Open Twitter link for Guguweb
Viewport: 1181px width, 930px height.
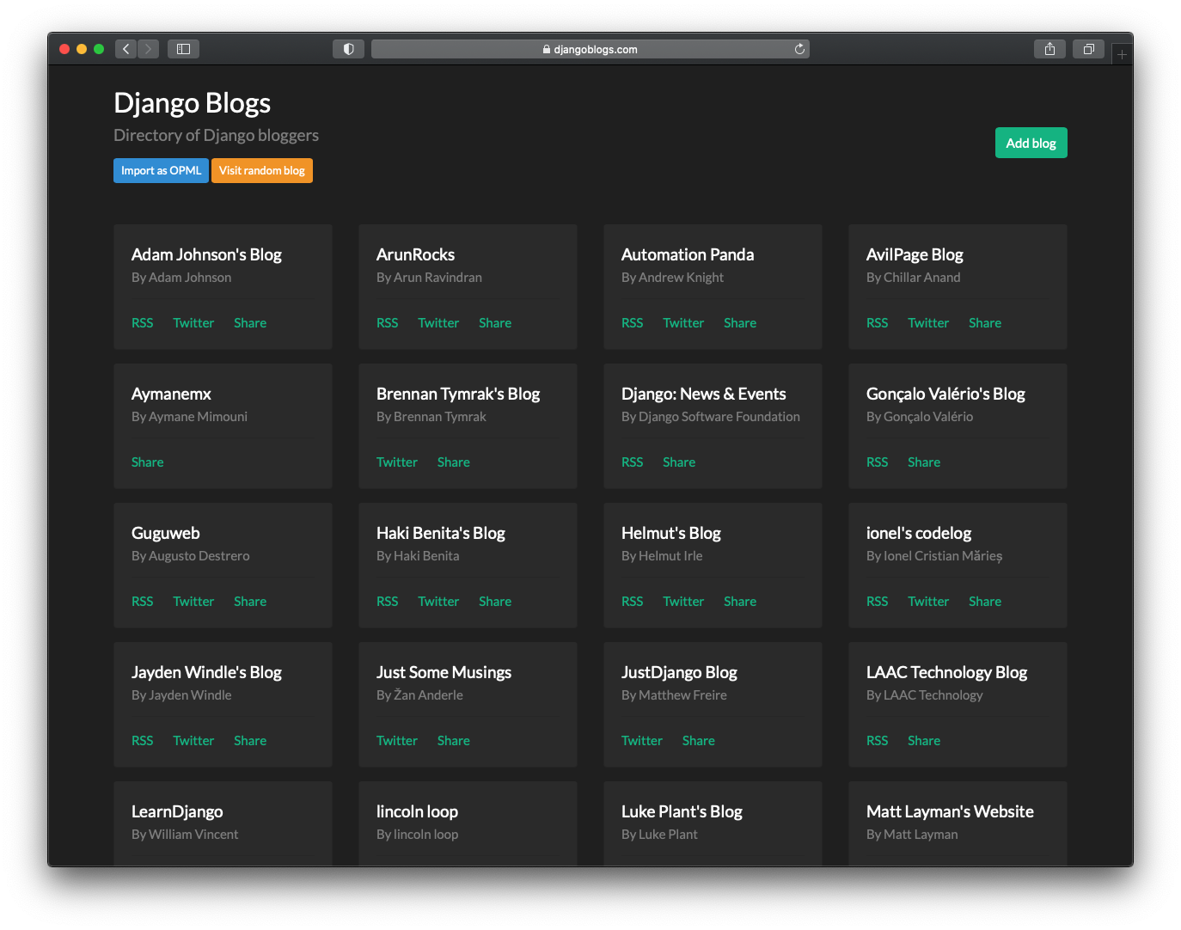click(x=193, y=602)
